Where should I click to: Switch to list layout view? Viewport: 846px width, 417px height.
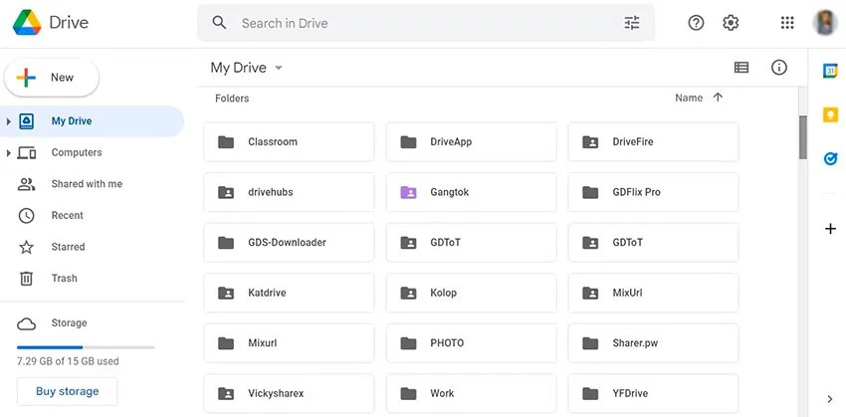click(741, 68)
